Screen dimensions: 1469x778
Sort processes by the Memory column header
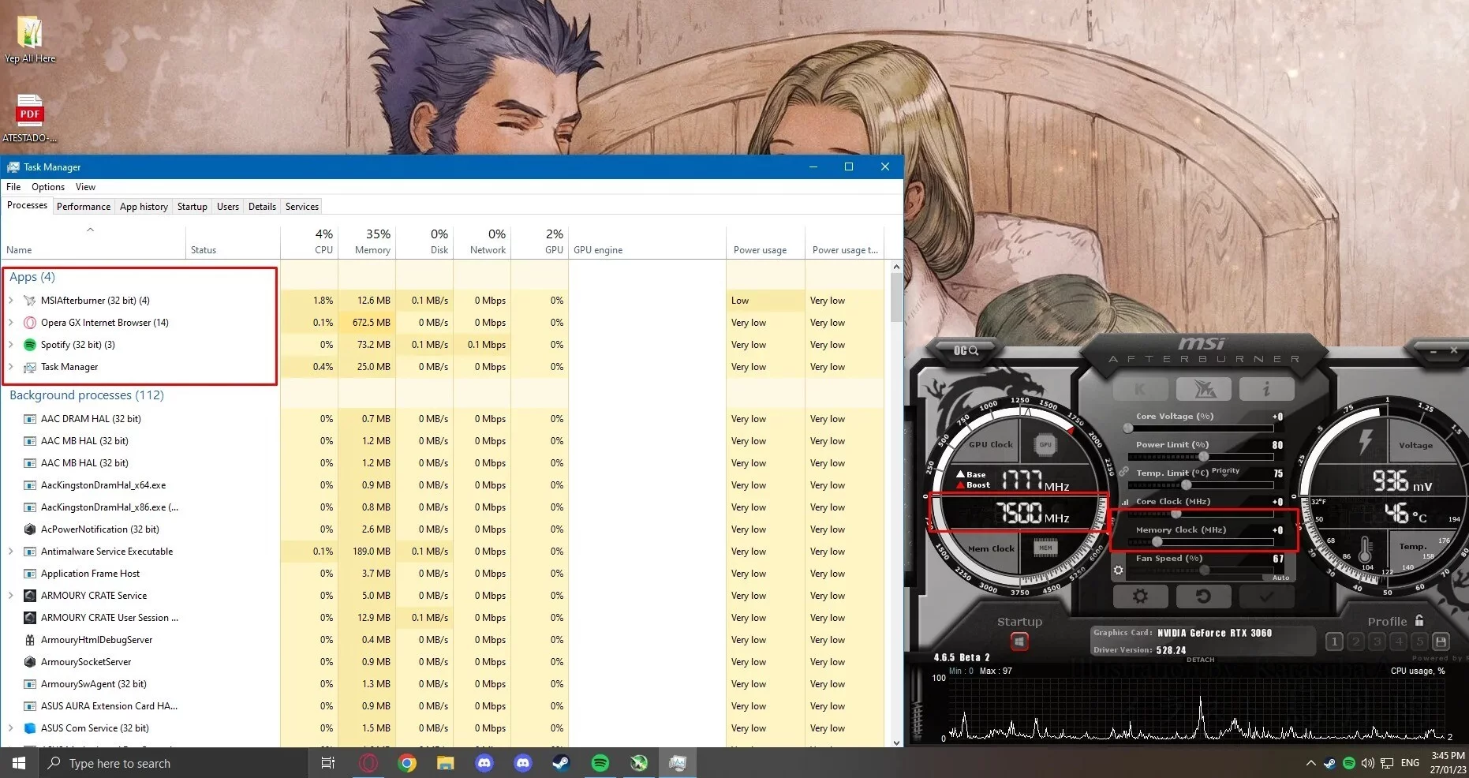367,242
